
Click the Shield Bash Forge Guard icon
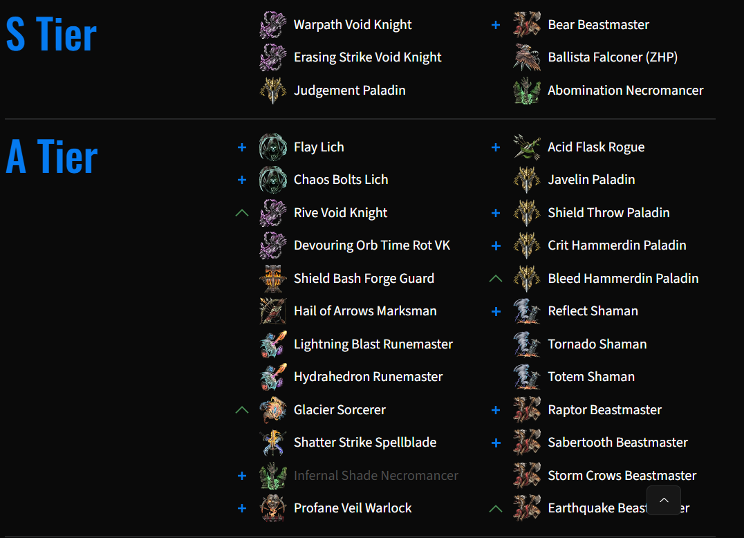click(273, 279)
